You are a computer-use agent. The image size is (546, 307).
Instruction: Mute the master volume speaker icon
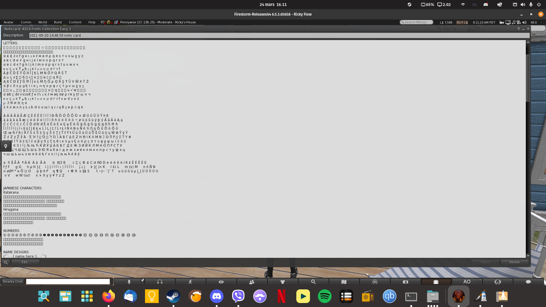[524, 22]
